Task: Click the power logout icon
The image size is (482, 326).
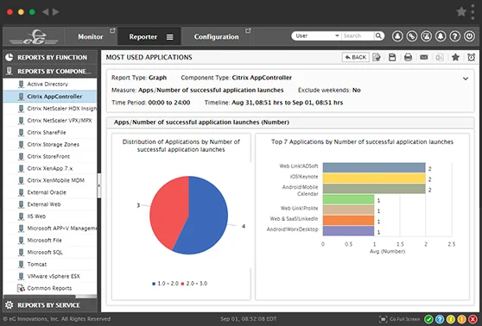Action: point(469,36)
